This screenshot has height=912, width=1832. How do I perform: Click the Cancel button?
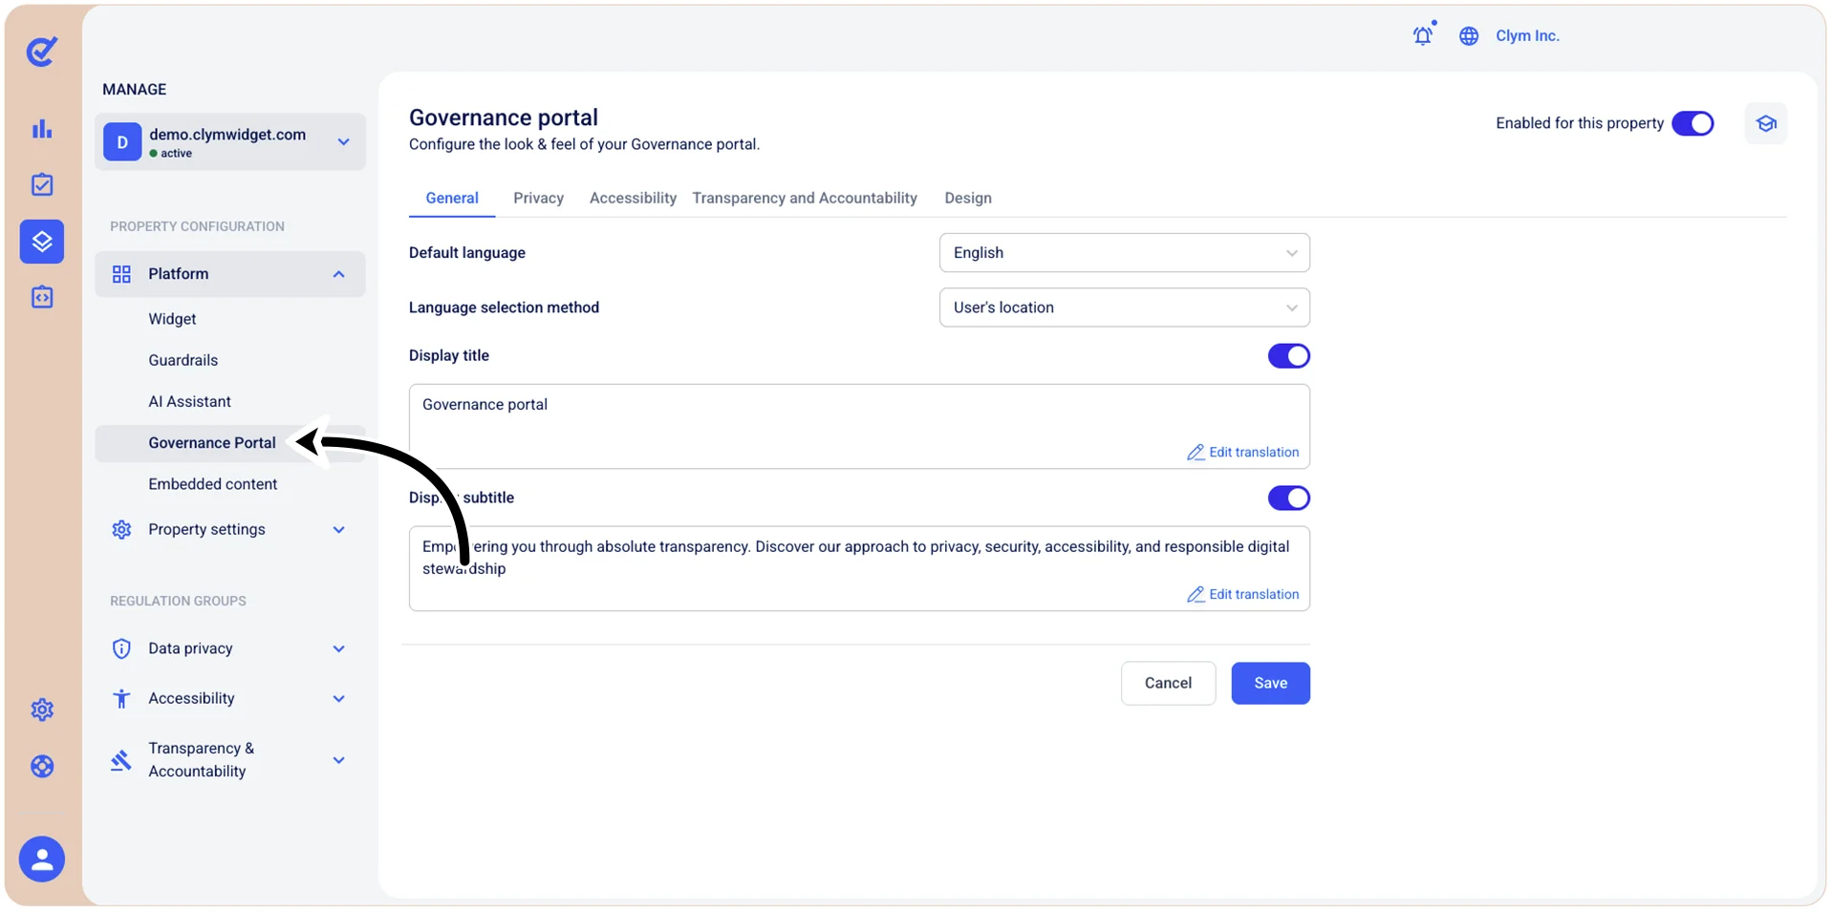tap(1168, 683)
